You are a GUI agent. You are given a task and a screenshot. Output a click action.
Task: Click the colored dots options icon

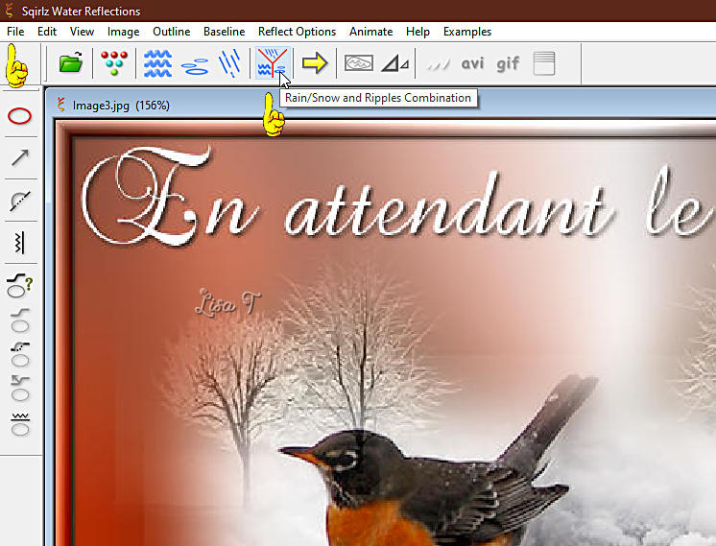coord(113,62)
